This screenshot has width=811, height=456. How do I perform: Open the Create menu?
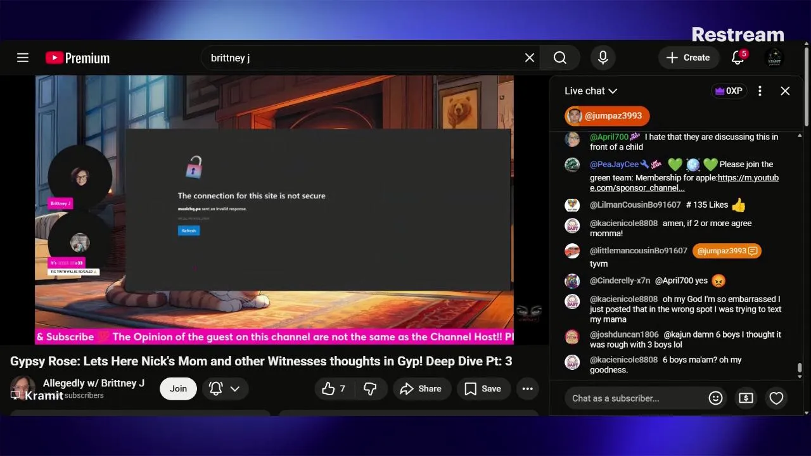click(688, 58)
